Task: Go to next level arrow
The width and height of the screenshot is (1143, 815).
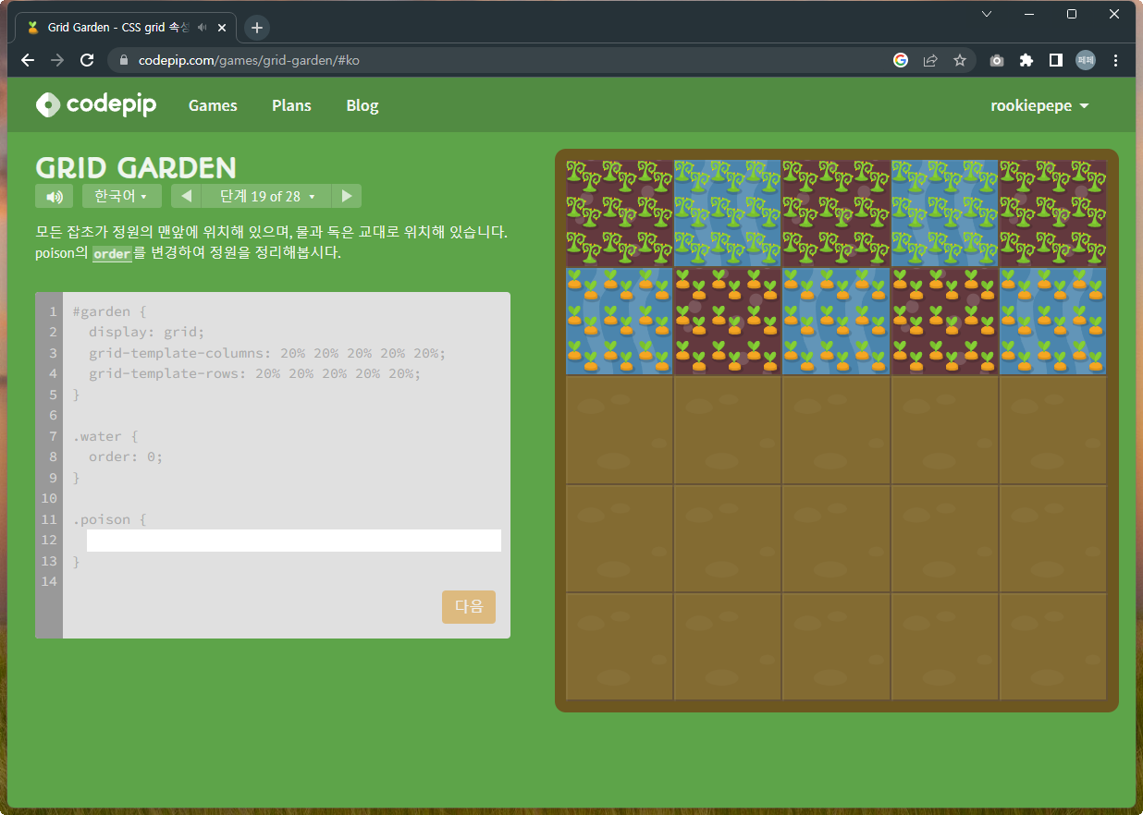Action: tap(347, 196)
